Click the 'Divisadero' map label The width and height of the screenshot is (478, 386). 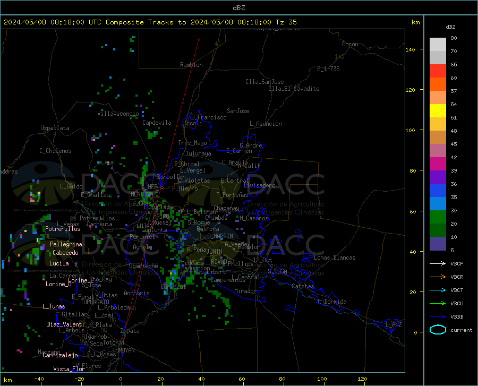click(x=259, y=185)
